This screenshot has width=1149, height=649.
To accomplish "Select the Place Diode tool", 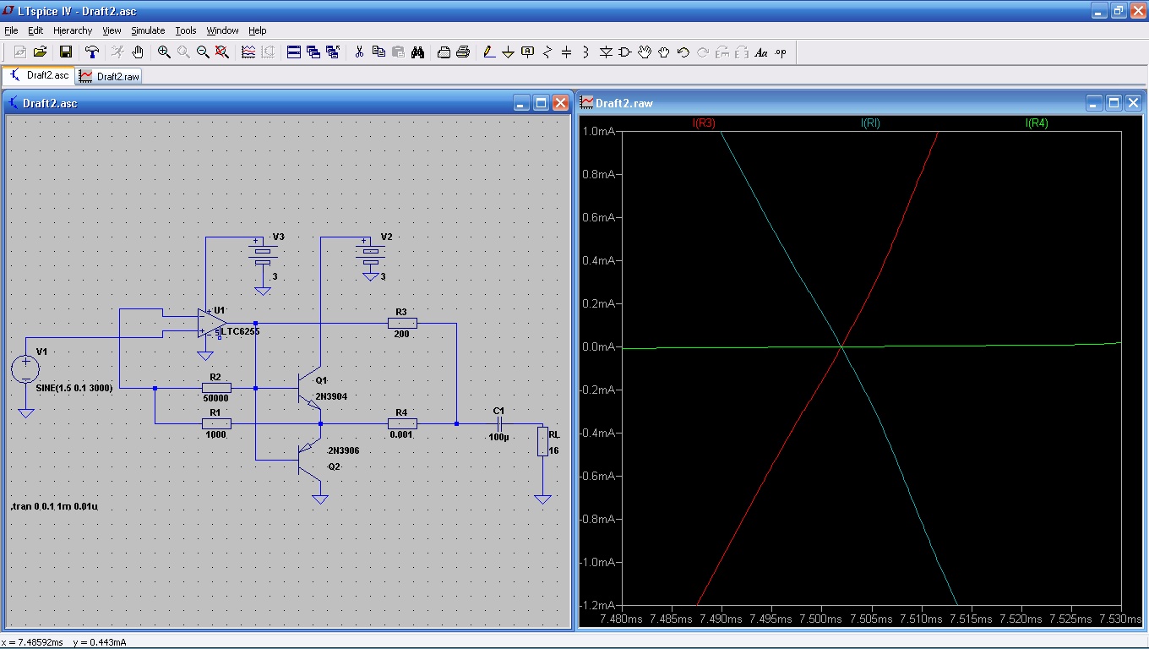I will pyautogui.click(x=606, y=52).
